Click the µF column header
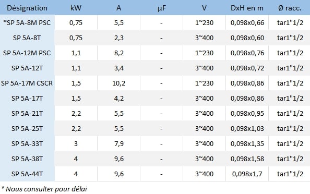Viewport: 310px width, 194px height. tap(162, 8)
